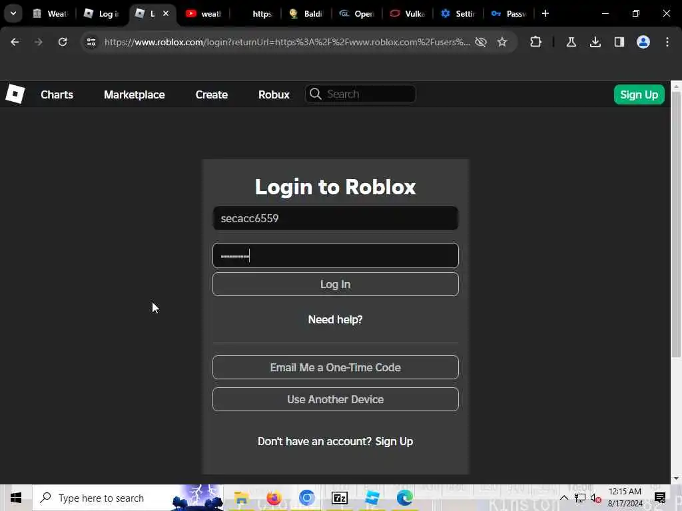Click the page vertical scrollbar

676,224
